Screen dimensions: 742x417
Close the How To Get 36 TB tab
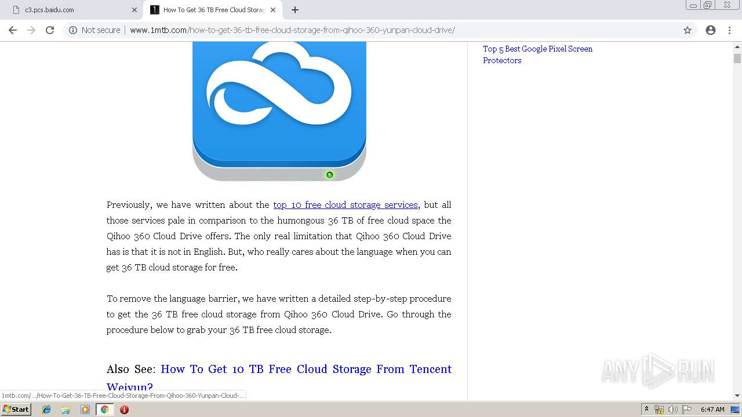tap(273, 10)
